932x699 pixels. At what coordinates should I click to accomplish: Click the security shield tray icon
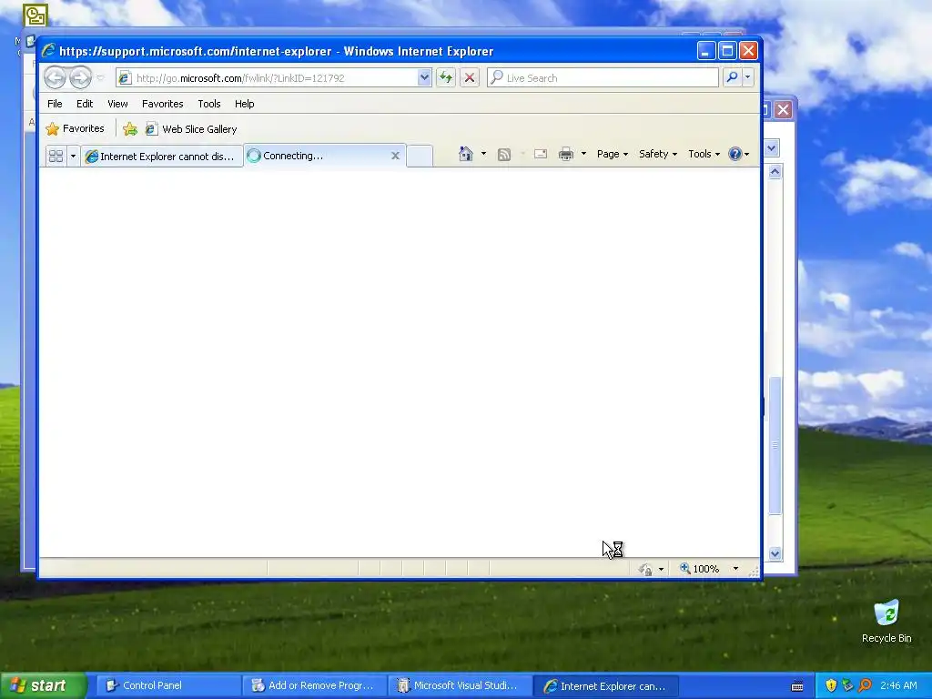831,685
